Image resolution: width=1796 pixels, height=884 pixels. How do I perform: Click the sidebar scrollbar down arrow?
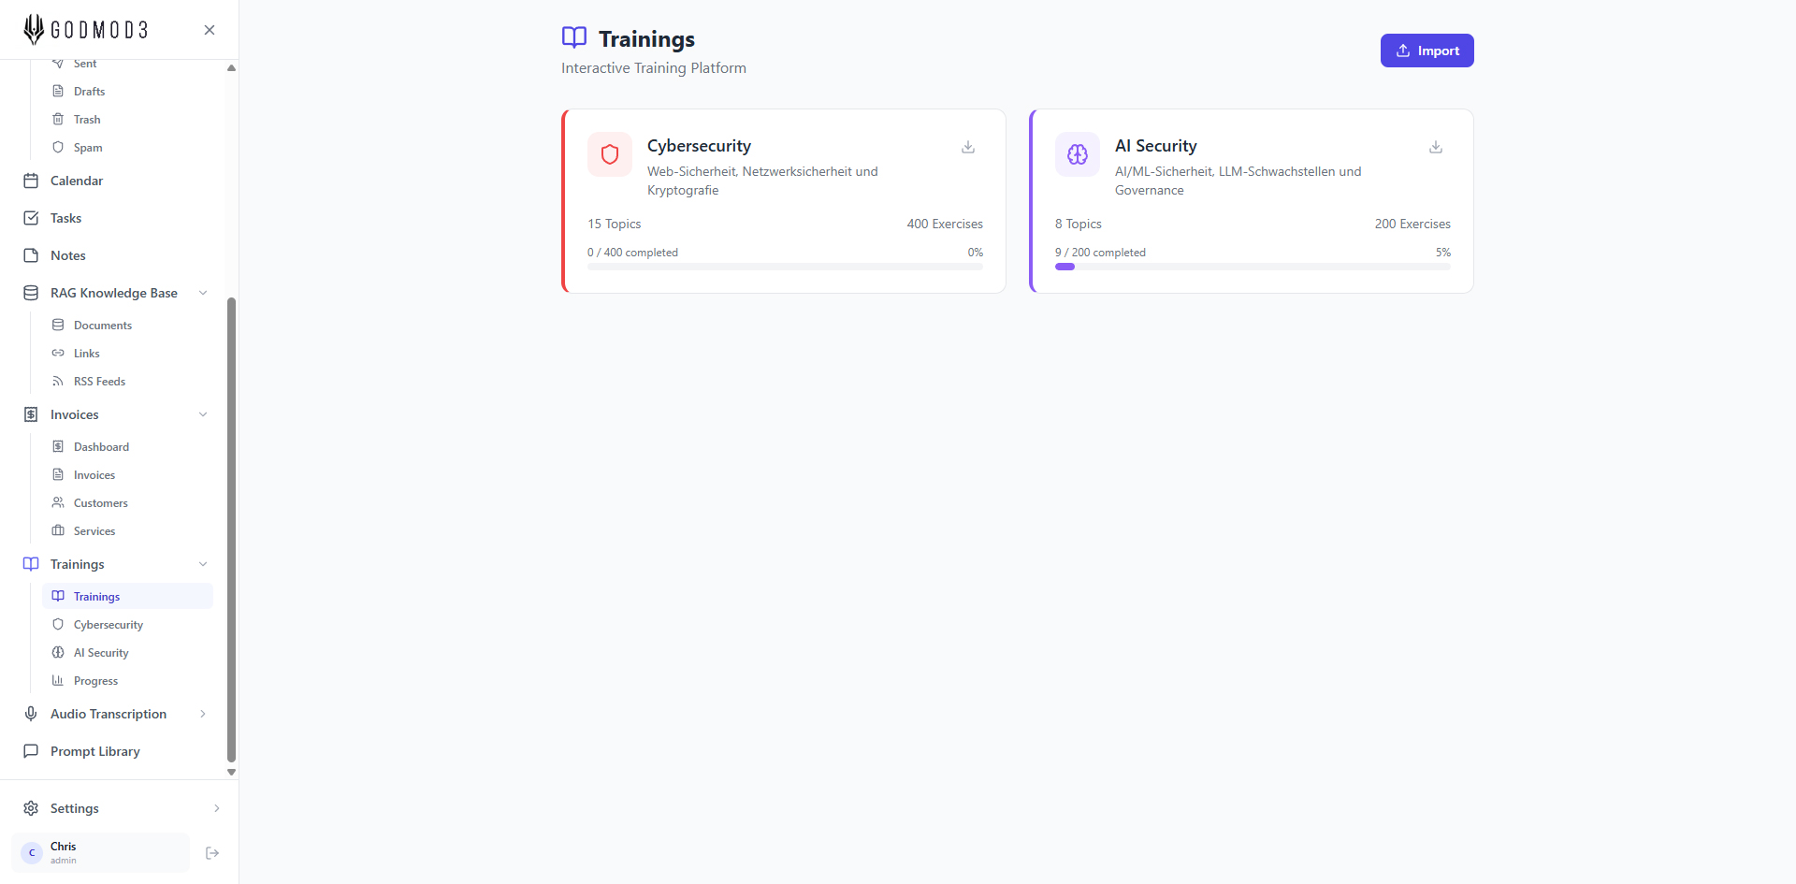click(x=231, y=773)
